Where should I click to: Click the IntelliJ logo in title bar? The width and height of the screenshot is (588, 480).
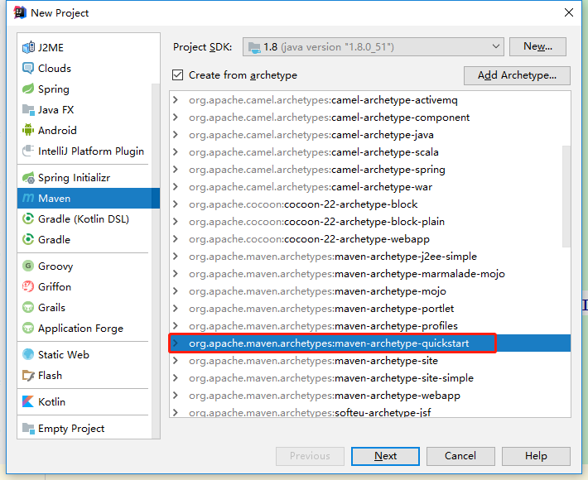(x=20, y=12)
